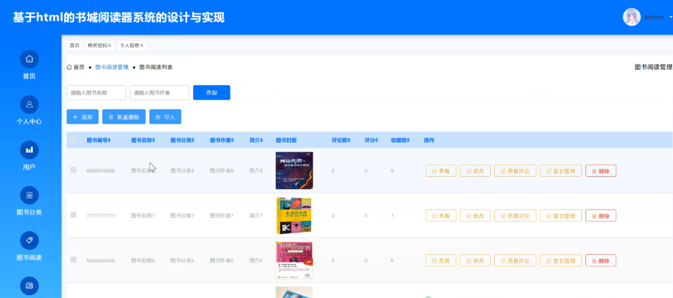Switch to the 个人信息 tab
Image resolution: width=673 pixels, height=298 pixels.
(131, 45)
